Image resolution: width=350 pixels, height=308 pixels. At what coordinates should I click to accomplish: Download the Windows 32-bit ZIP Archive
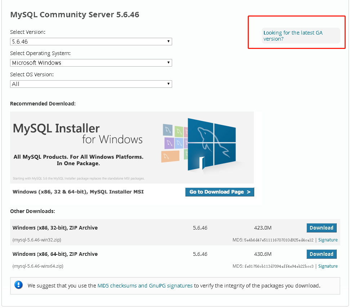(x=321, y=228)
